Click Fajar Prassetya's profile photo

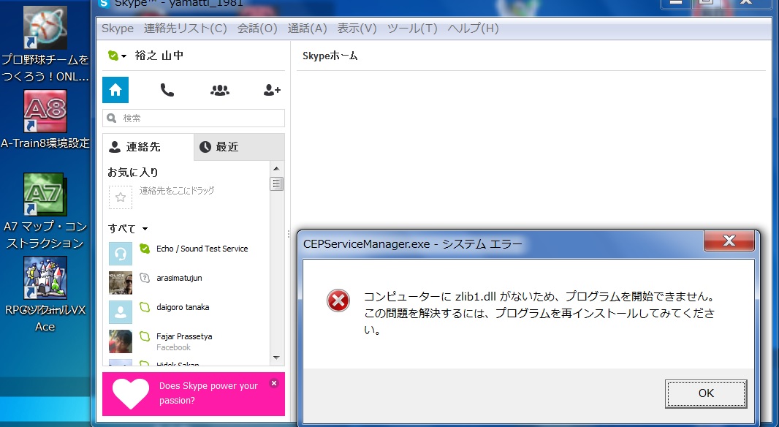121,341
